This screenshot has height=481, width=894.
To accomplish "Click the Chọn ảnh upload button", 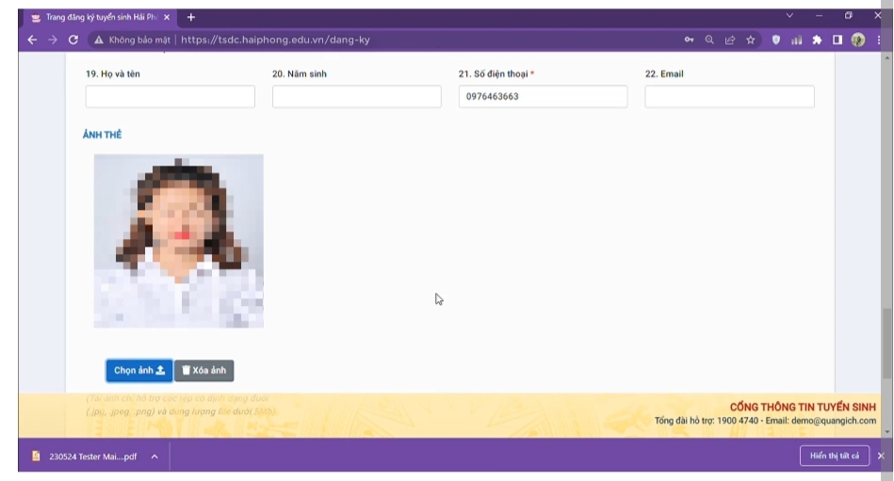I will pyautogui.click(x=138, y=371).
